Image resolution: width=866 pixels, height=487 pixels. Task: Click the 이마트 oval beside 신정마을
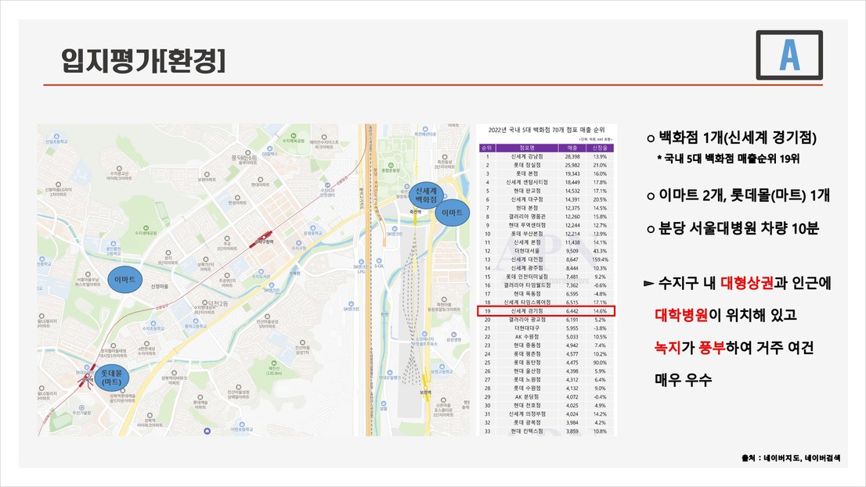click(x=124, y=280)
